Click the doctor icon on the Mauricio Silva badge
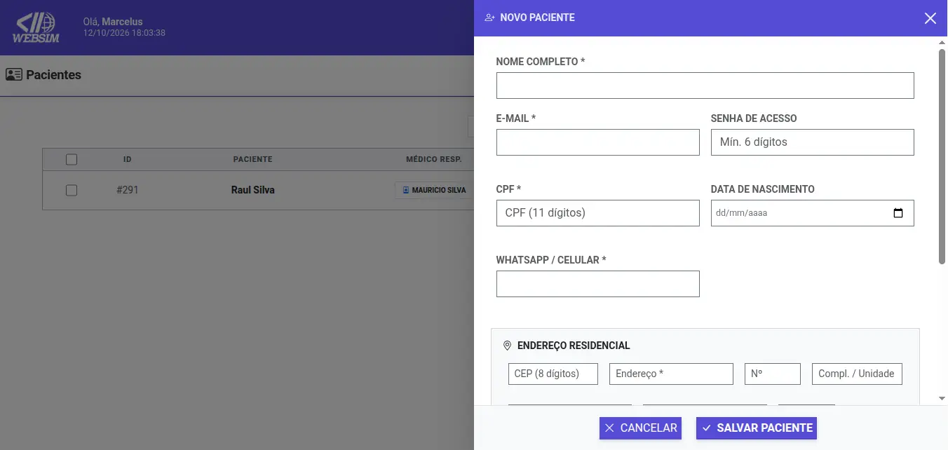Image resolution: width=948 pixels, height=450 pixels. click(x=405, y=190)
